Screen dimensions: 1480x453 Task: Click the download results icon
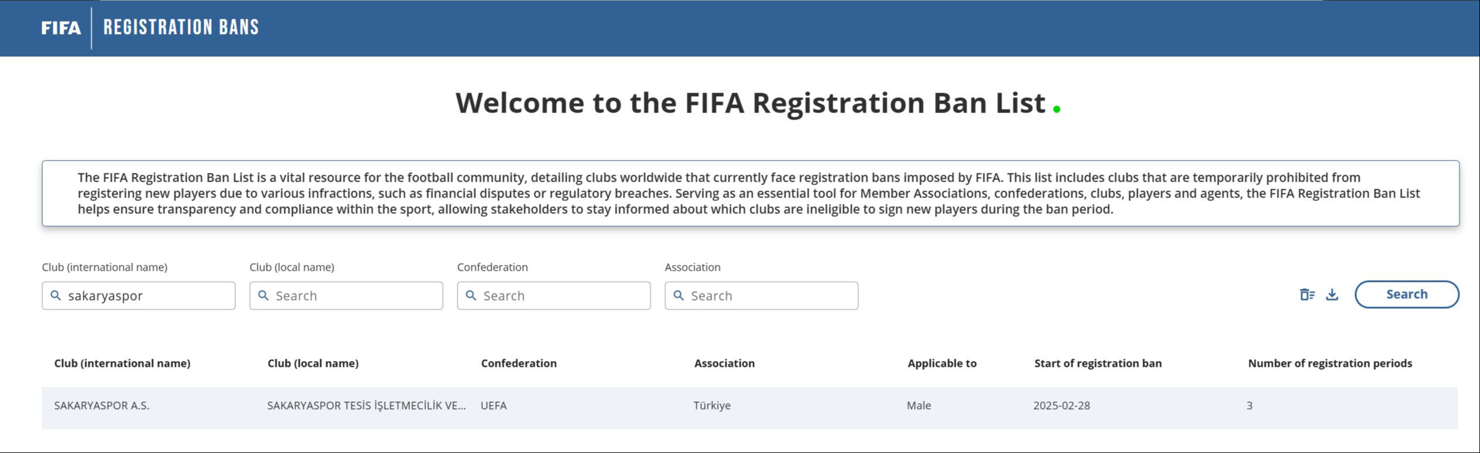pyautogui.click(x=1333, y=295)
